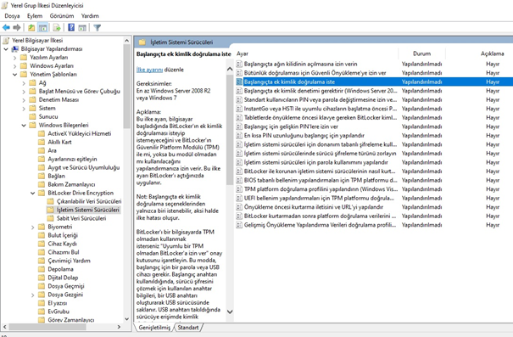This screenshot has height=337, width=513.
Task: Click the folder icon next to Akıllı Kart
Action: click(x=42, y=142)
